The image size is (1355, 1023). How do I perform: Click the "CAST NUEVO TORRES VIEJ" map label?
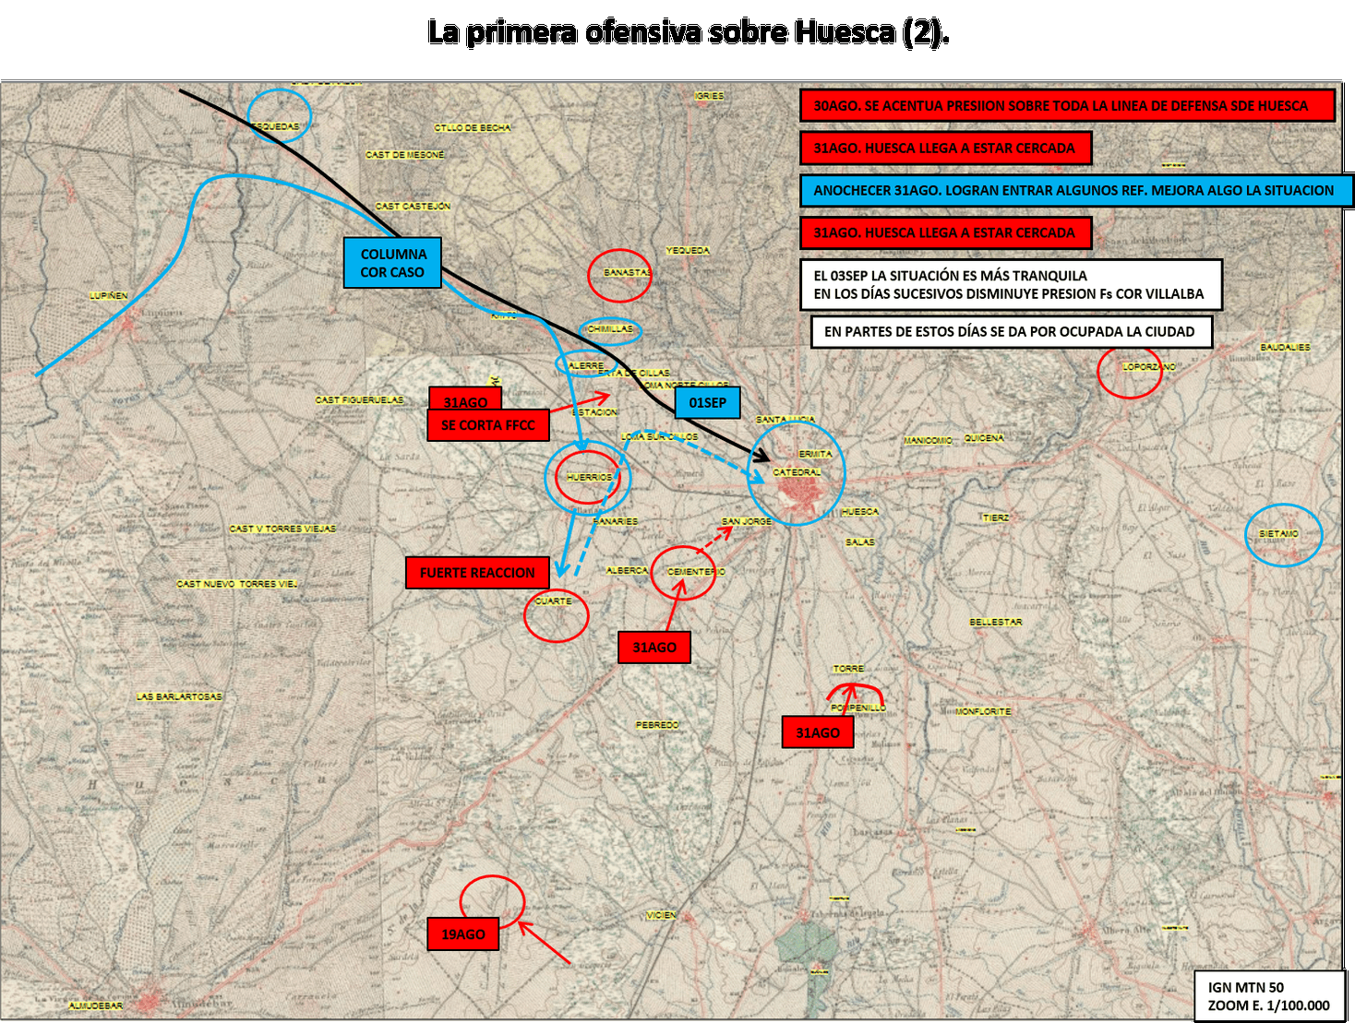(237, 585)
